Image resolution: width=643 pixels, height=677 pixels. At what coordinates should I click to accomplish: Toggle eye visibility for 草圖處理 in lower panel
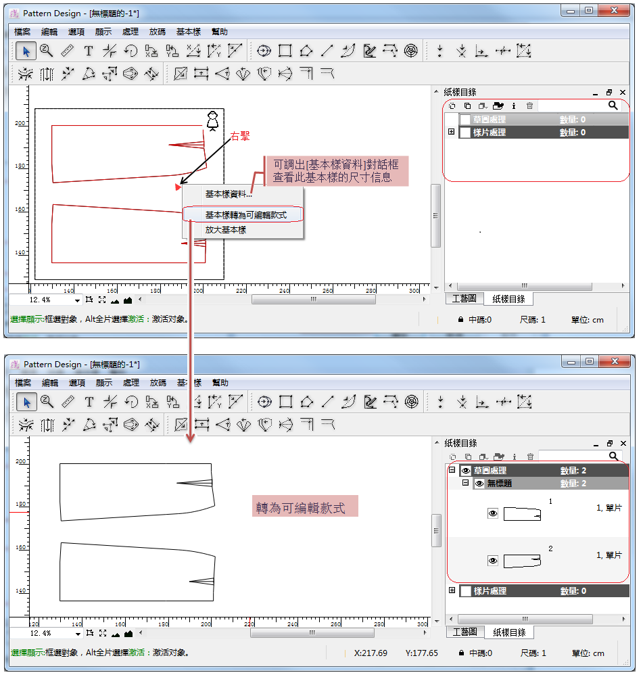click(465, 471)
